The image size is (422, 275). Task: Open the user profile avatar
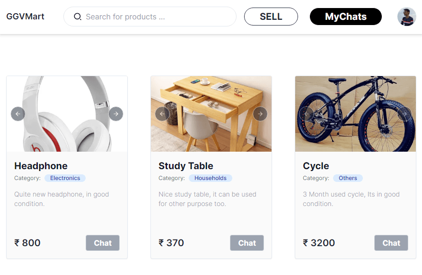pyautogui.click(x=407, y=17)
